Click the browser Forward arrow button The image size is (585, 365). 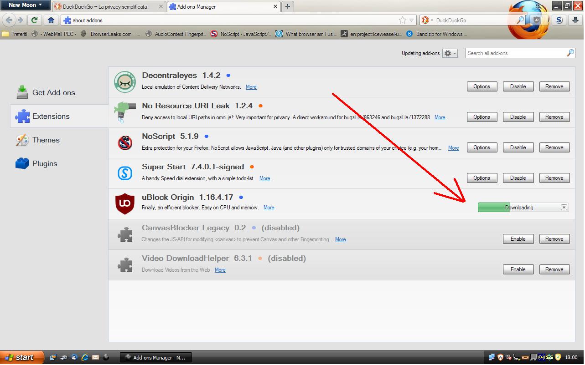point(20,20)
